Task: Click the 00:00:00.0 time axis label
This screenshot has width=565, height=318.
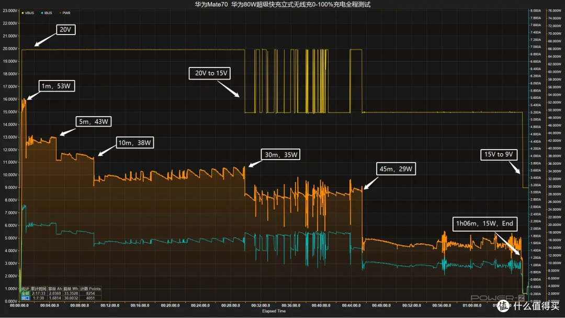Action: point(19,305)
